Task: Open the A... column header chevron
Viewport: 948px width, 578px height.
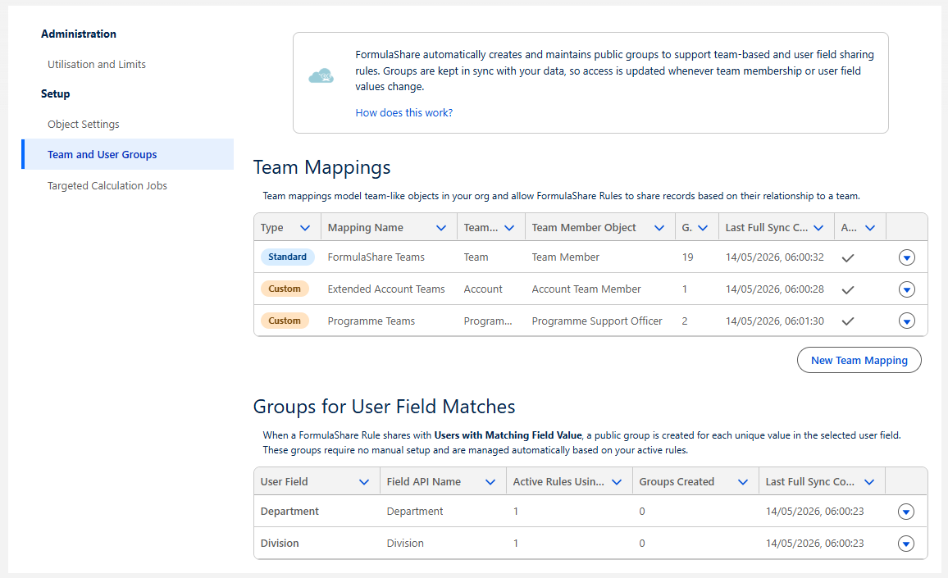Action: point(870,228)
